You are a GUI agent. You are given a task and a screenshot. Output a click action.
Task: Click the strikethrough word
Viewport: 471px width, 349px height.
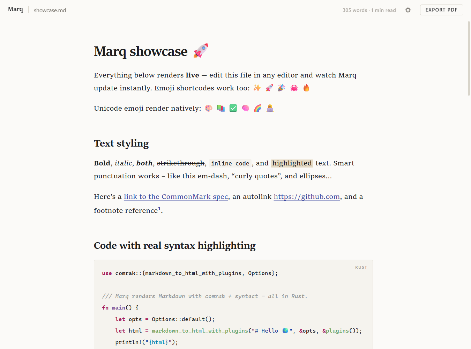coord(181,163)
